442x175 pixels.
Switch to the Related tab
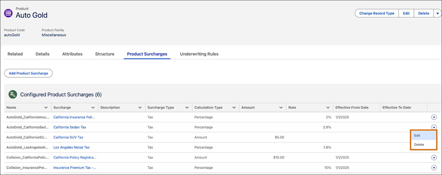pos(15,54)
